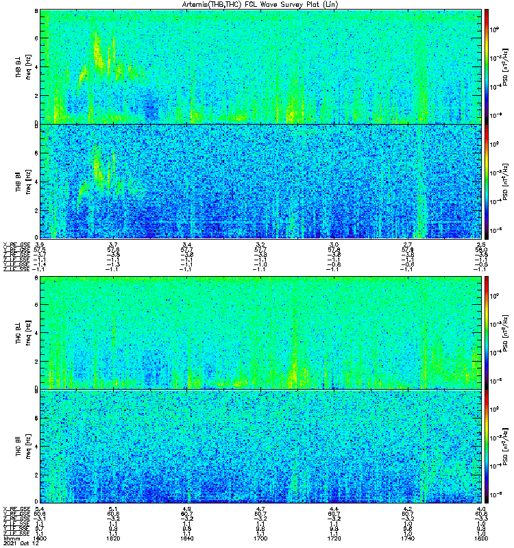Screen dimensions: 514x548
Task: Click the '2021 Oct 12' date label
Action: (x=21, y=543)
